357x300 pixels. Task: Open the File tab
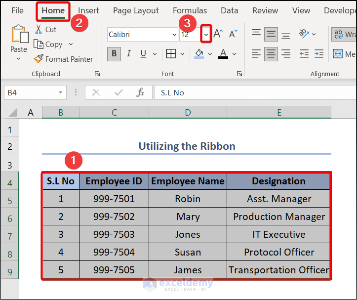(17, 10)
